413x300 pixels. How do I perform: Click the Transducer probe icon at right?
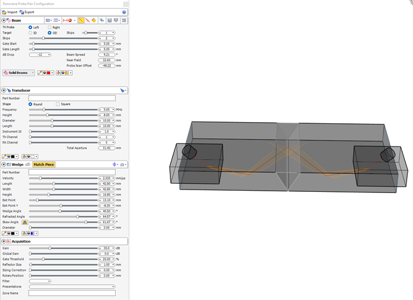[x=122, y=91]
